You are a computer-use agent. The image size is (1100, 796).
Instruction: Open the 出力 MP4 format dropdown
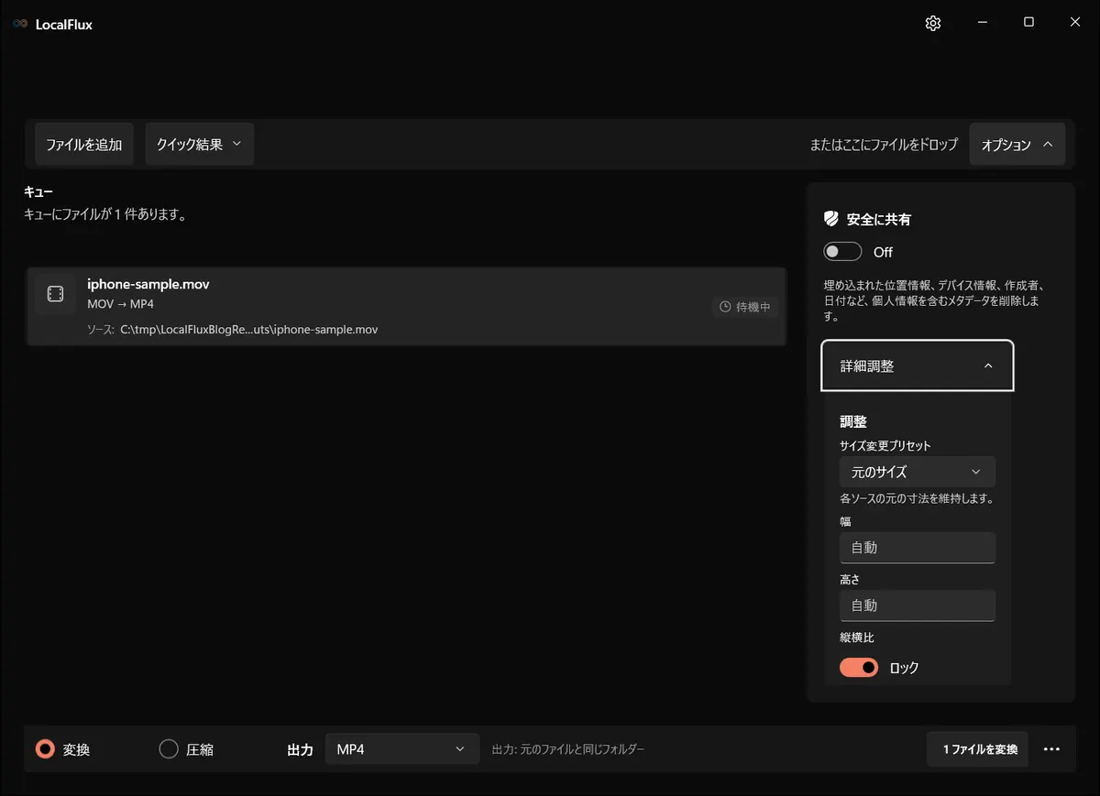402,749
